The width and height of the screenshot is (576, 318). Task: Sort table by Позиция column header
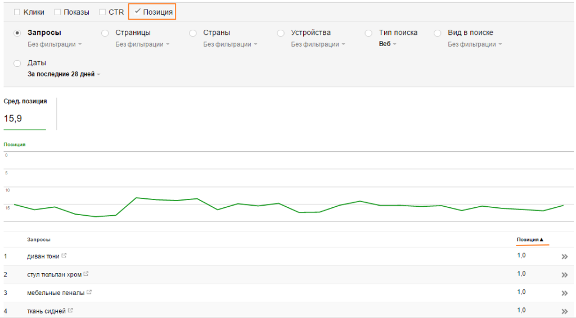pyautogui.click(x=530, y=240)
